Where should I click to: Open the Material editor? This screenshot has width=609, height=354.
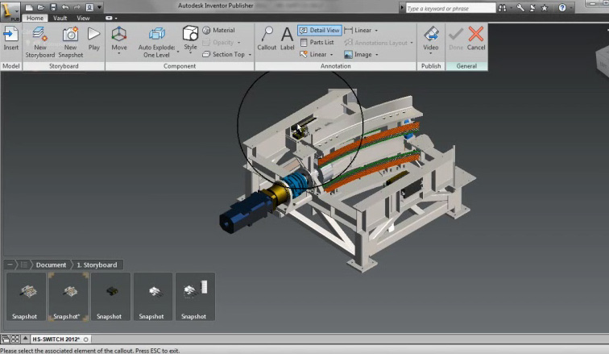218,31
